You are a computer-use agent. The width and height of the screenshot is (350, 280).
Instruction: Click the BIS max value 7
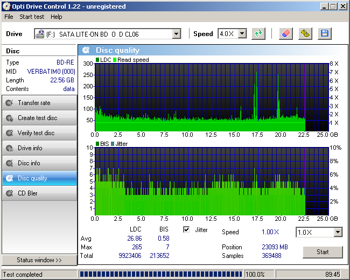[167, 247]
